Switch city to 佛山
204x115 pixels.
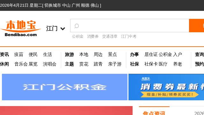tap(95, 5)
